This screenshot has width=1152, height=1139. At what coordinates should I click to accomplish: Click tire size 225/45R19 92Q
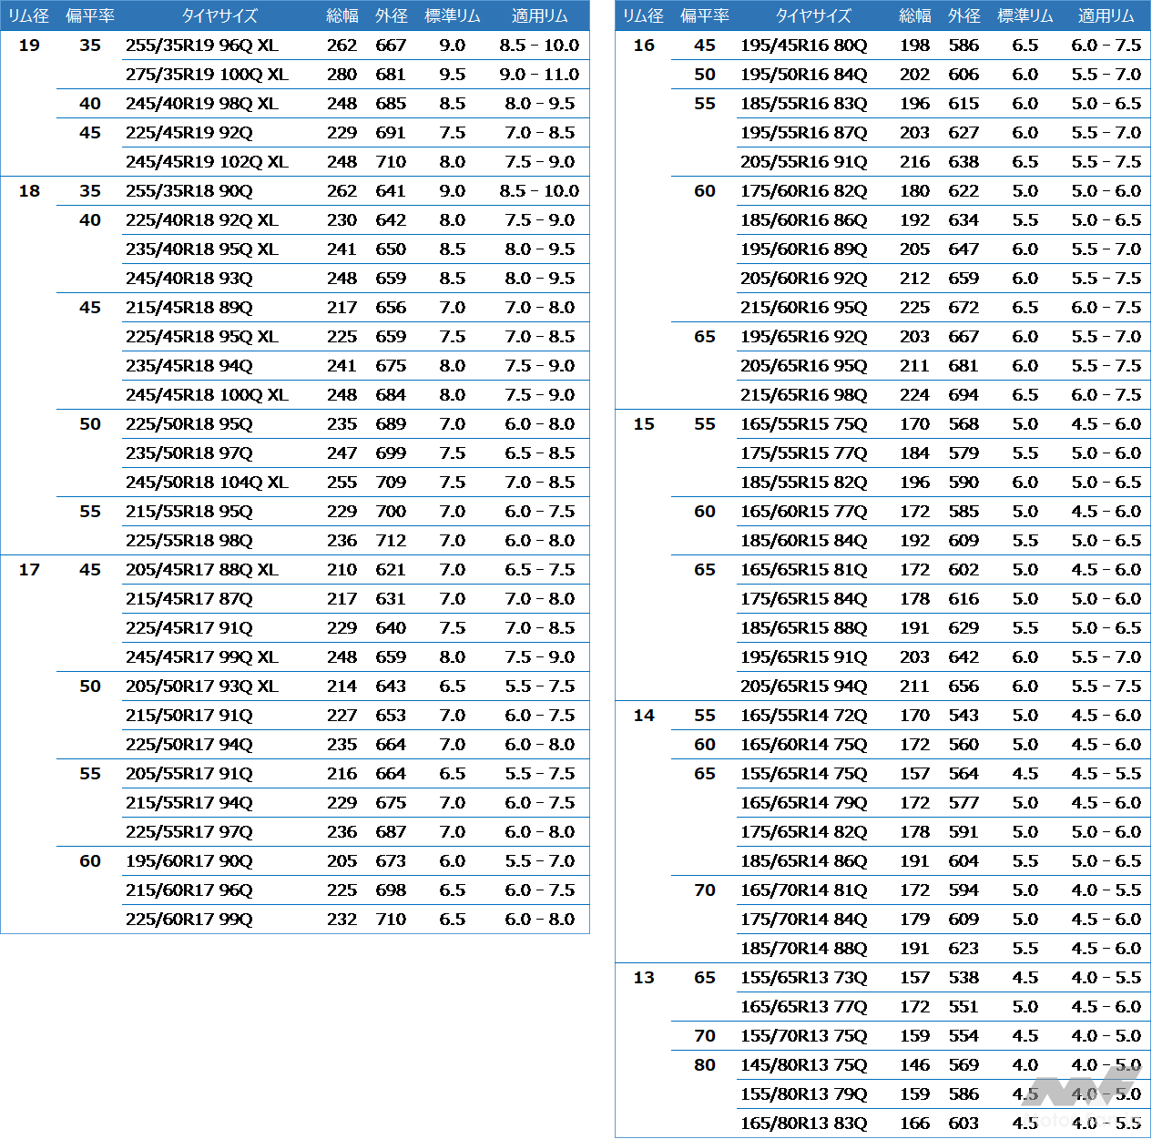coord(189,132)
